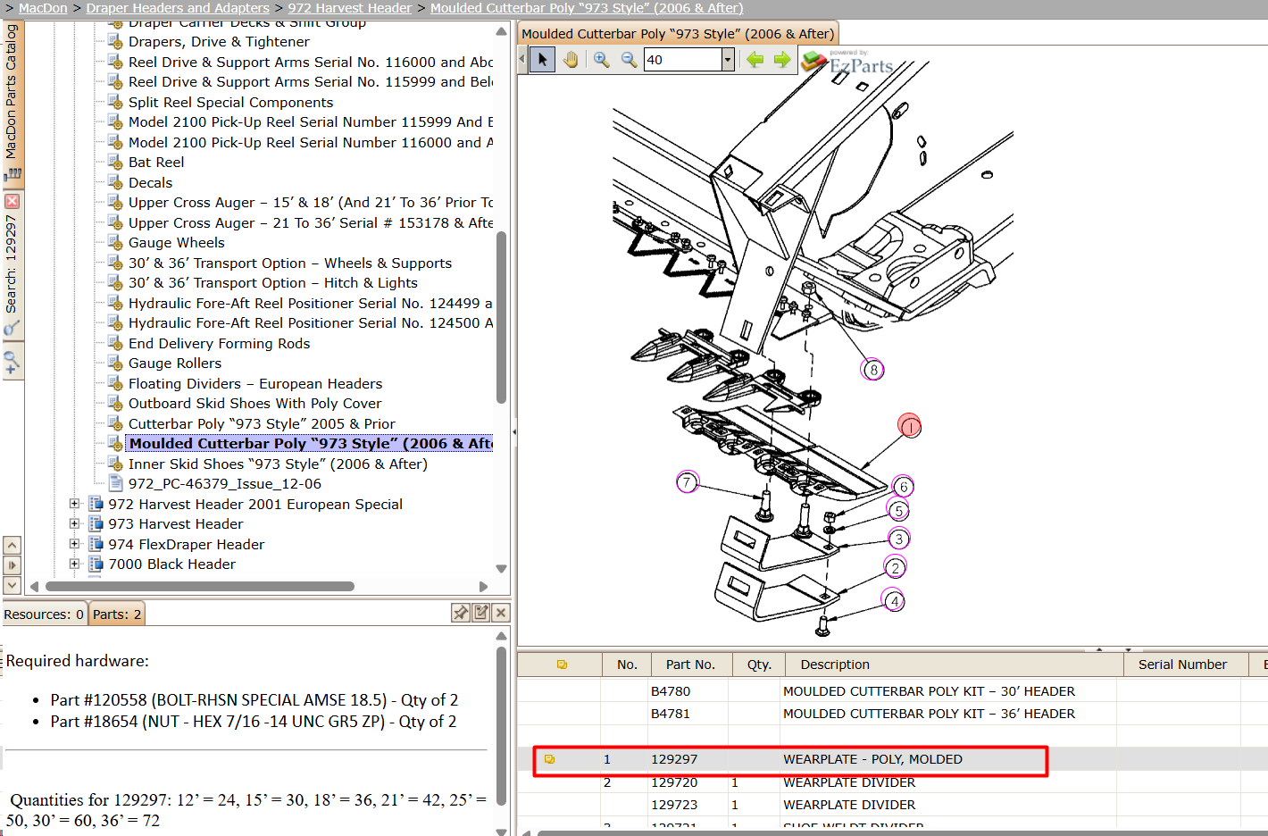Click the new search magnifier icon
1268x836 pixels.
12,363
